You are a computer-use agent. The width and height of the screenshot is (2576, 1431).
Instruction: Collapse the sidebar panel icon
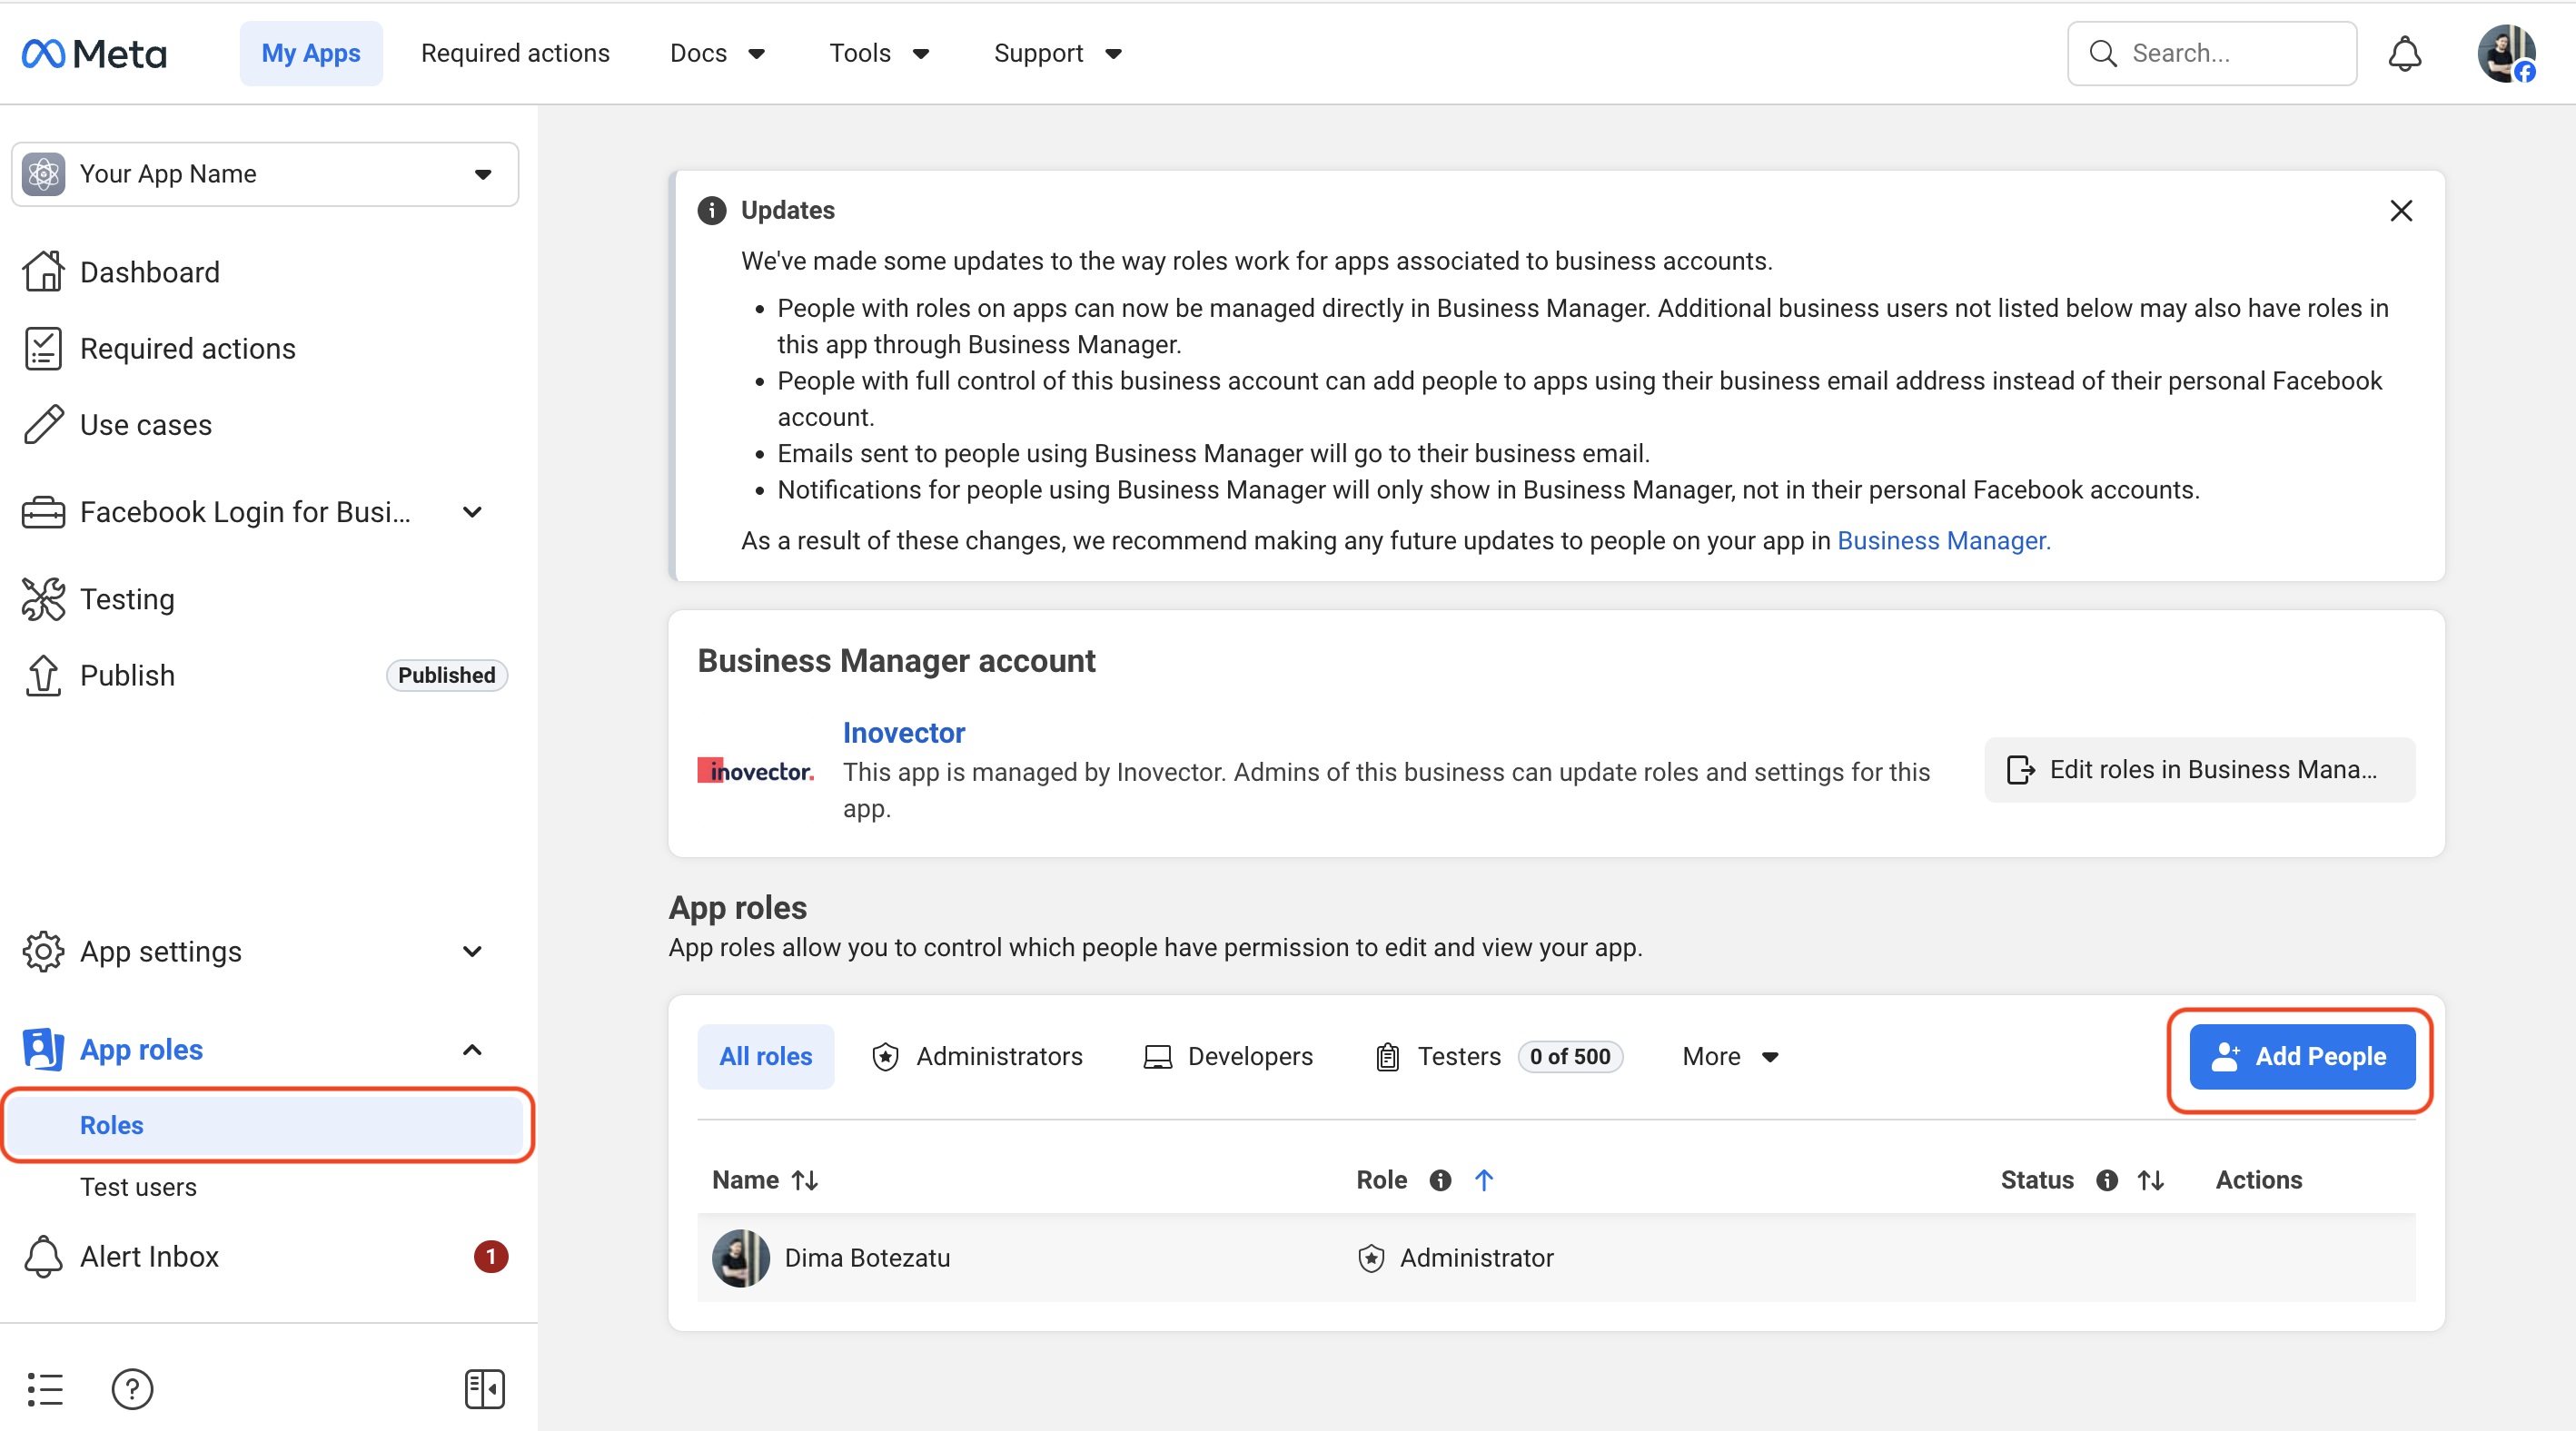tap(484, 1388)
